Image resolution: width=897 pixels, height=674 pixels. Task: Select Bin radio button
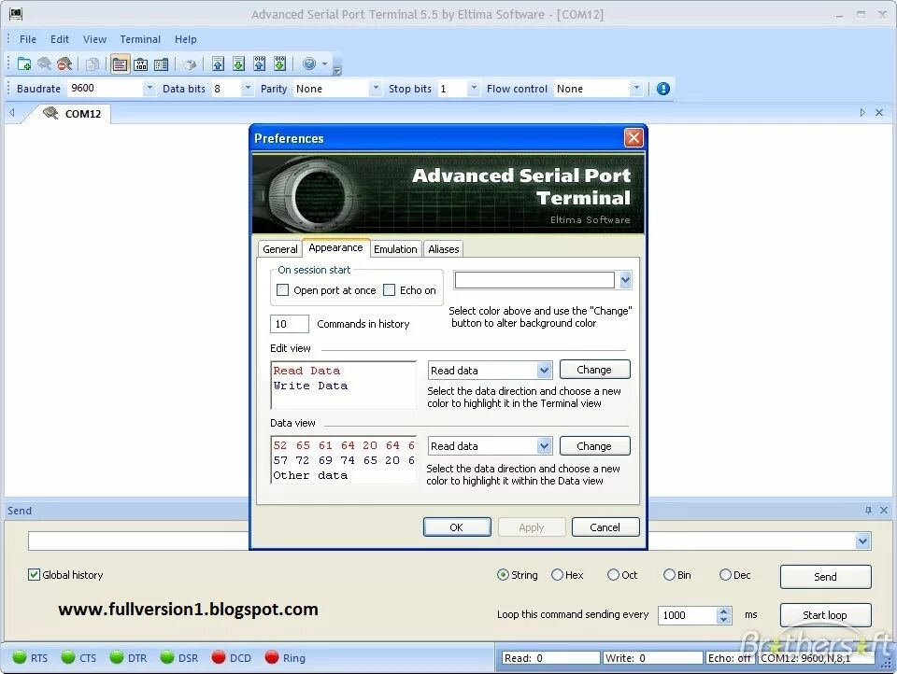point(669,574)
